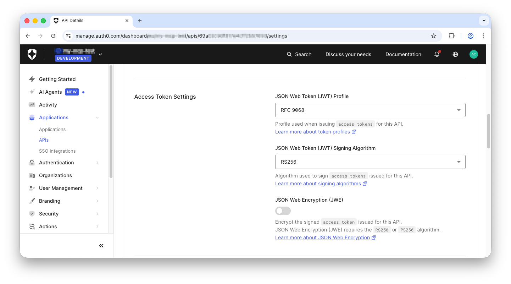This screenshot has height=284, width=511.
Task: Open Activity via the chart icon
Action: (31, 104)
